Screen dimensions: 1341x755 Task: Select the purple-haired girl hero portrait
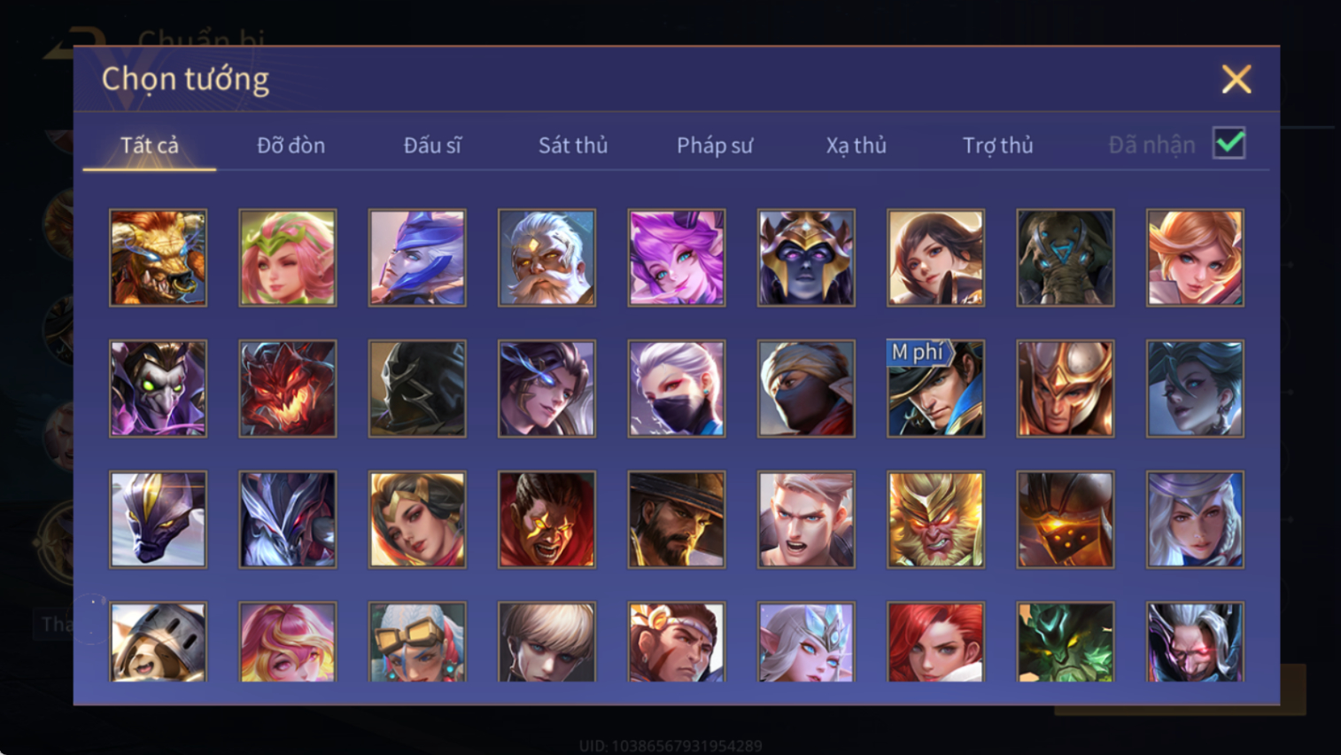coord(676,258)
